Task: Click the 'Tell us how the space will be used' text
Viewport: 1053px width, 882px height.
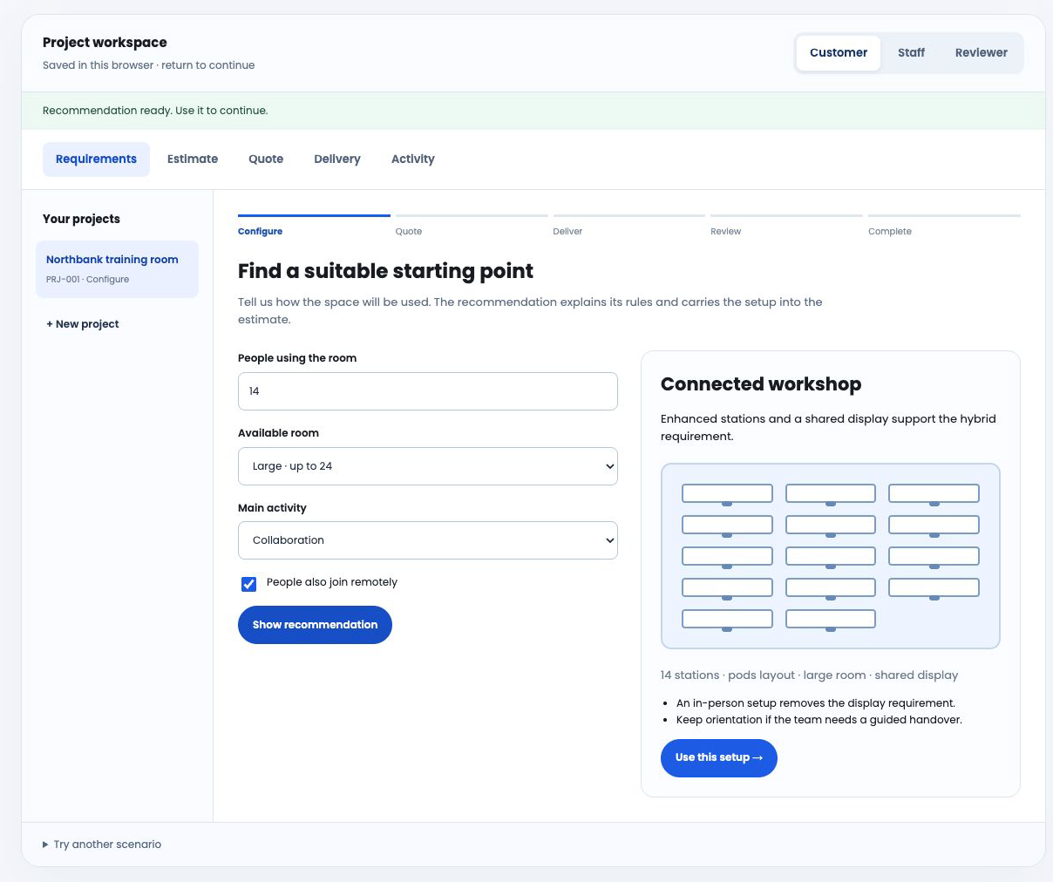Action: pyautogui.click(x=530, y=311)
